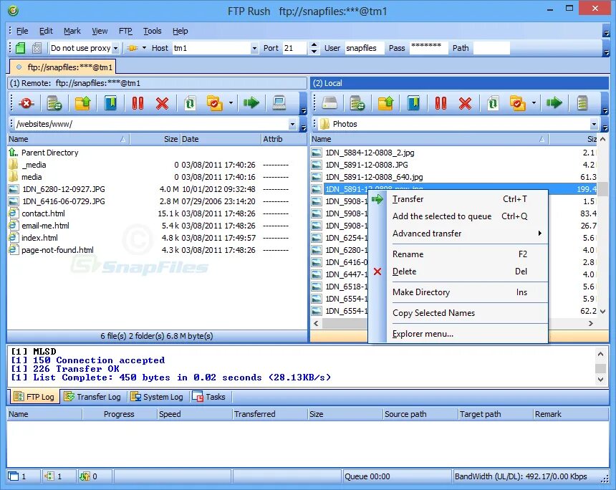Image resolution: width=616 pixels, height=490 pixels.
Task: Click the Progress column header in transfer queue
Action: point(119,414)
